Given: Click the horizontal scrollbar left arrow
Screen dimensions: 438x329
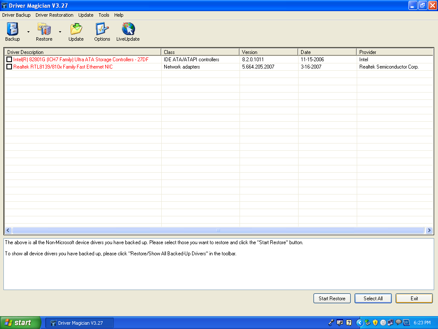Looking at the screenshot, I should point(8,230).
